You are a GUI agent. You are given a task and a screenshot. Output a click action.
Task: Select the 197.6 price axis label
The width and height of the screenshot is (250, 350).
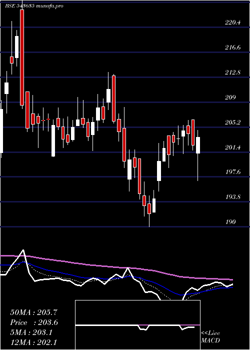(232, 172)
